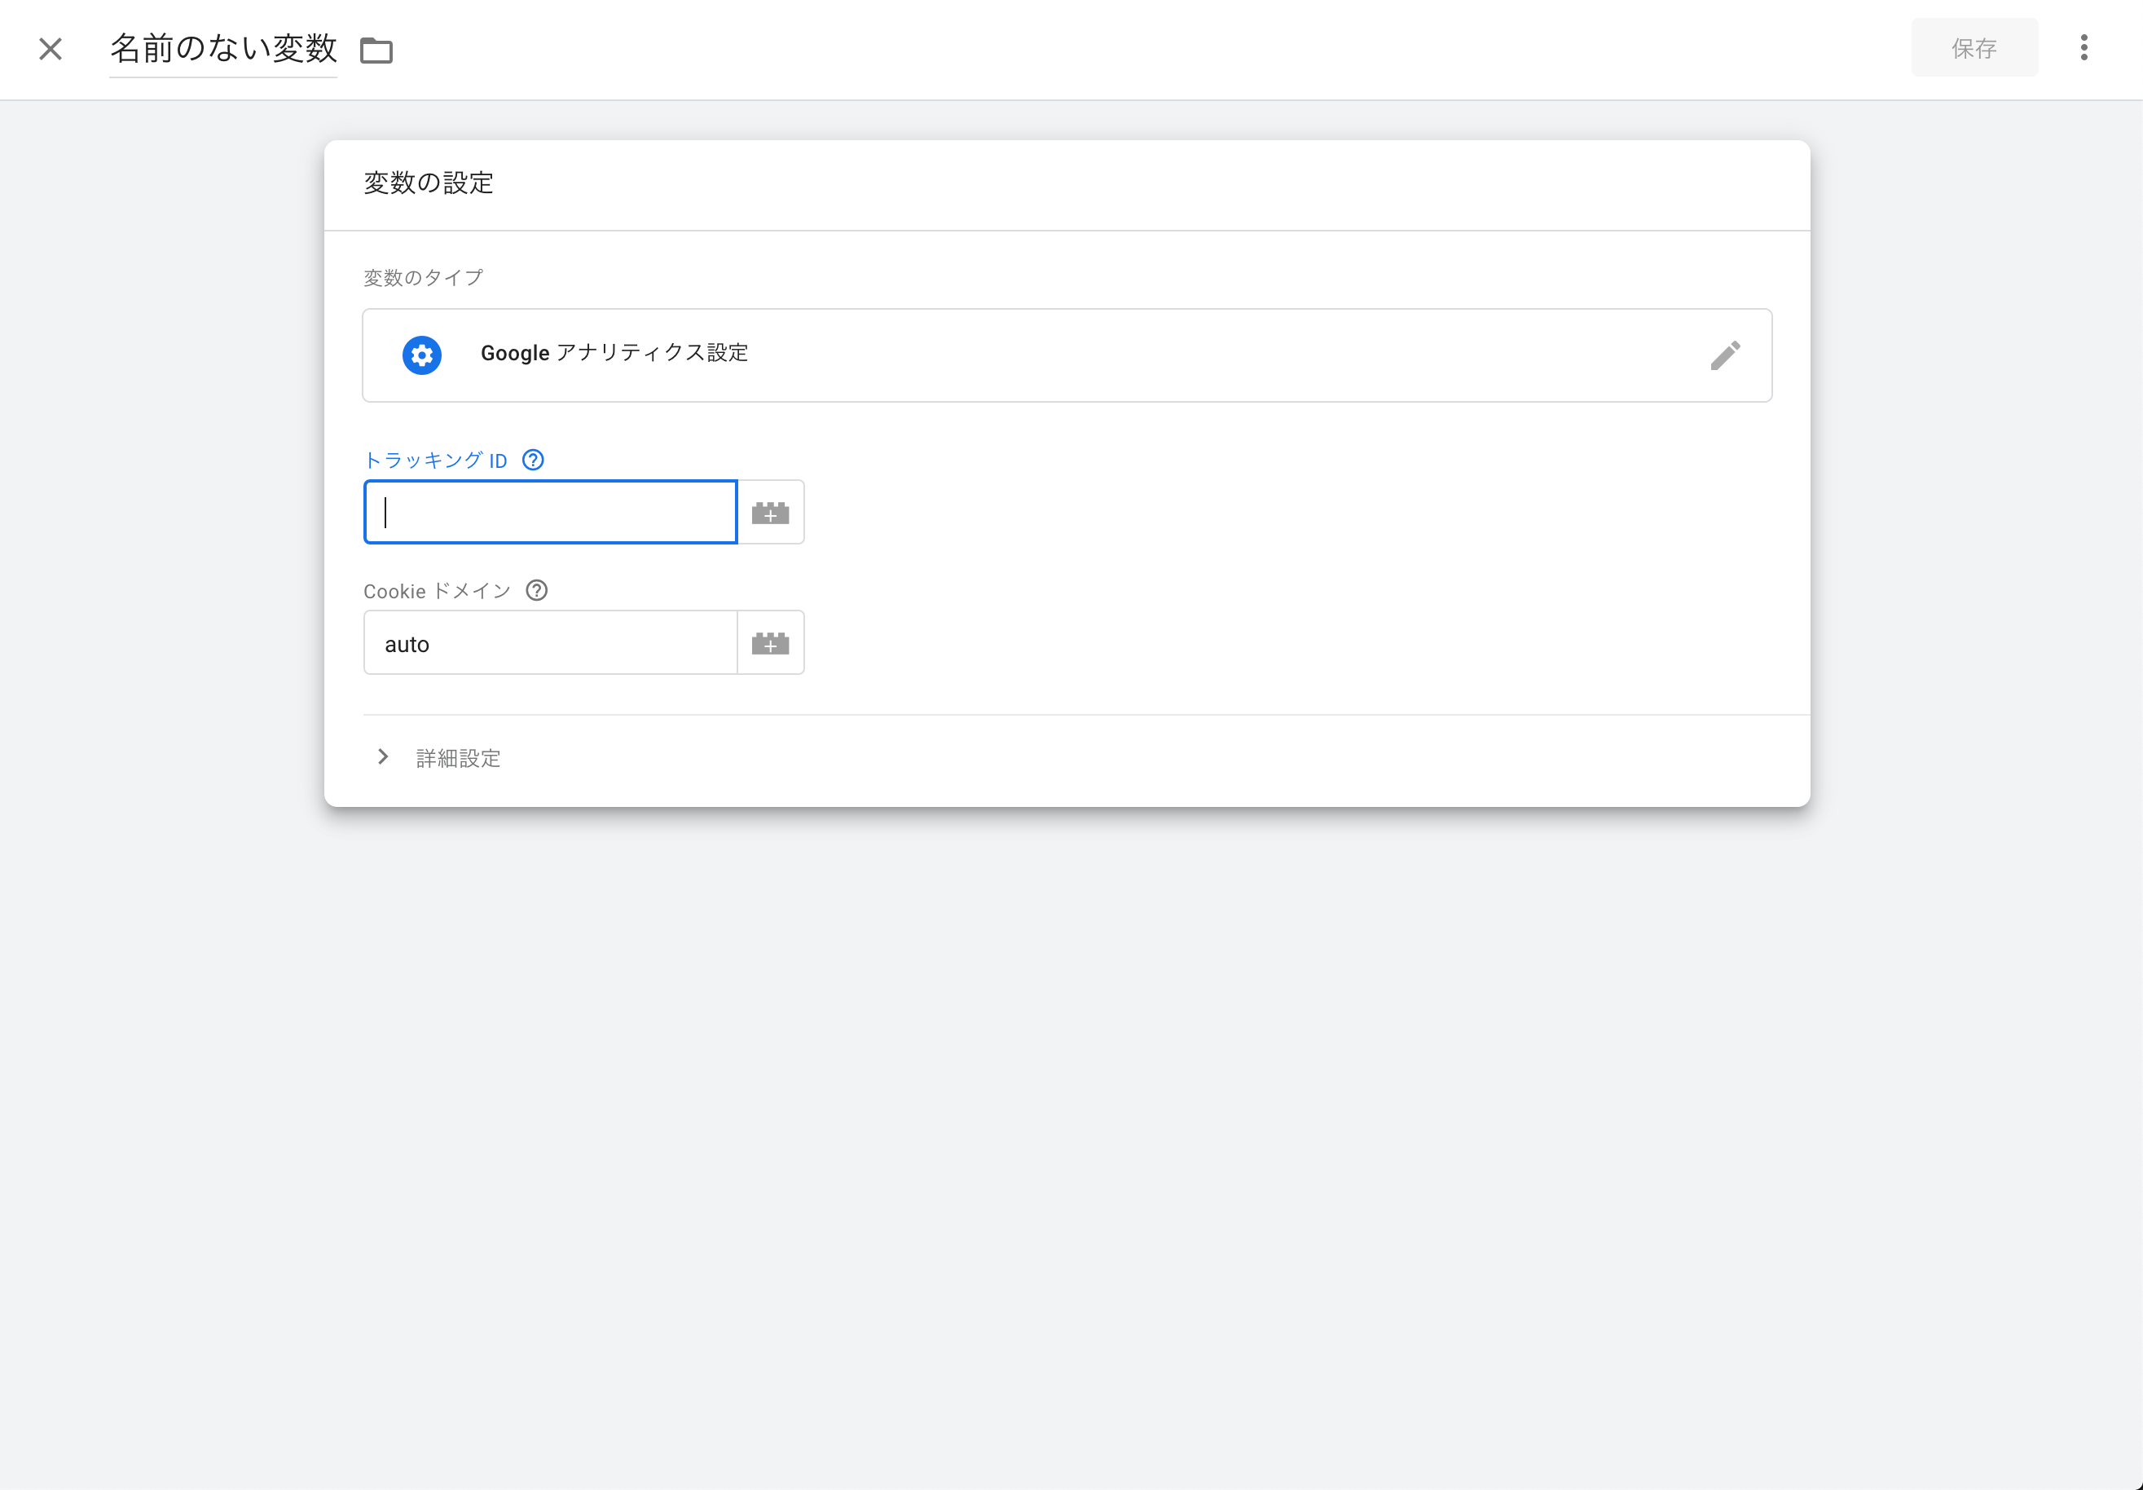Click the 変数のタイプ label
The image size is (2143, 1490).
point(423,277)
